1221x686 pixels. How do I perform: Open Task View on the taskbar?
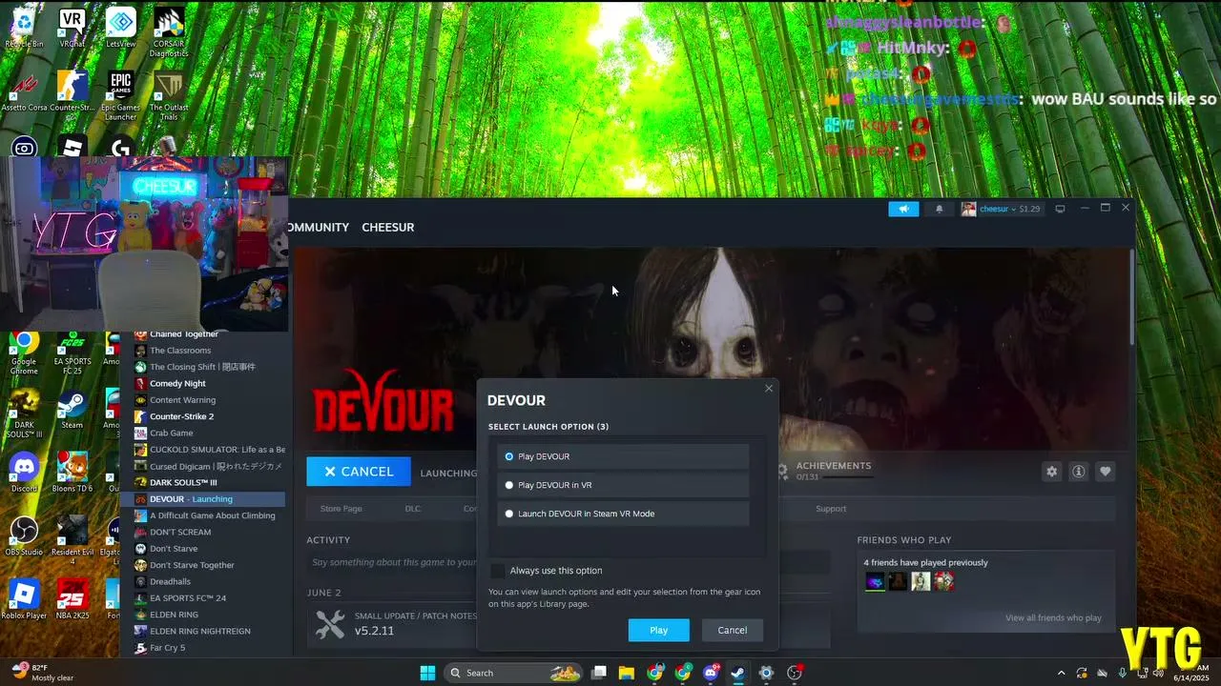click(599, 673)
